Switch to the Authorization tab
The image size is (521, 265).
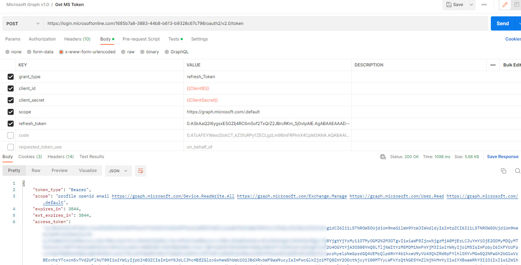point(42,39)
